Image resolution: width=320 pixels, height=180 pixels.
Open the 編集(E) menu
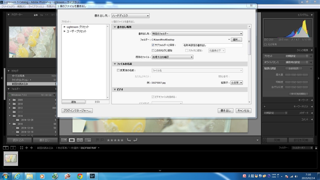(21, 6)
